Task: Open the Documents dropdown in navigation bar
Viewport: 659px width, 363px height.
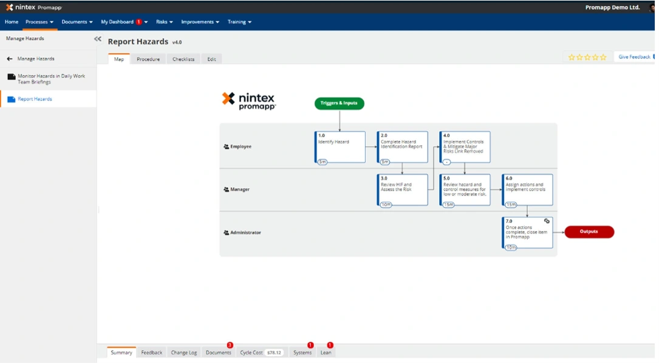Action: click(77, 22)
